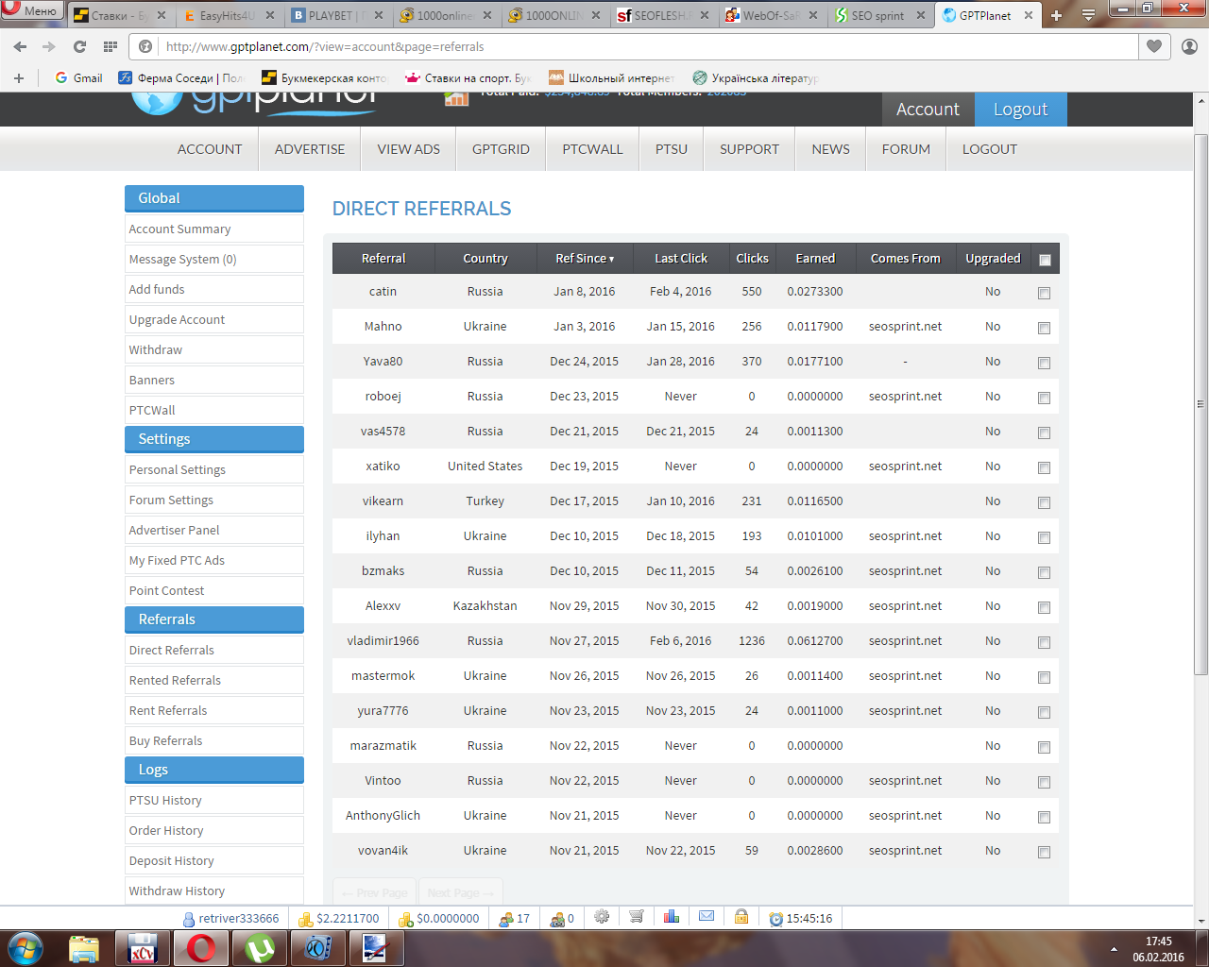1209x967 pixels.
Task: Open the Paint-style image editor taskbar icon
Action: tap(377, 948)
